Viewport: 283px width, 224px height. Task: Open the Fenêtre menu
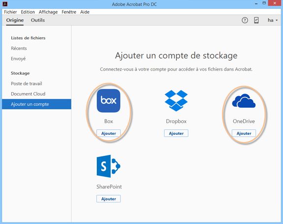click(x=69, y=12)
